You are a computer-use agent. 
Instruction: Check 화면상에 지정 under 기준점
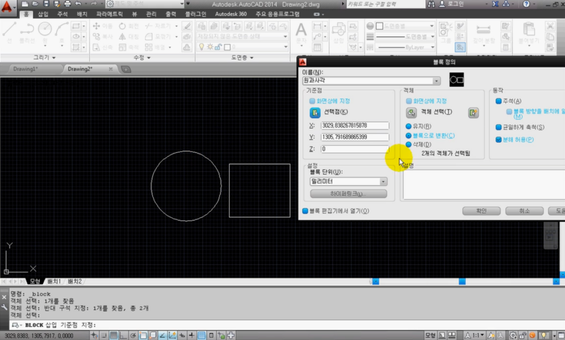(312, 101)
